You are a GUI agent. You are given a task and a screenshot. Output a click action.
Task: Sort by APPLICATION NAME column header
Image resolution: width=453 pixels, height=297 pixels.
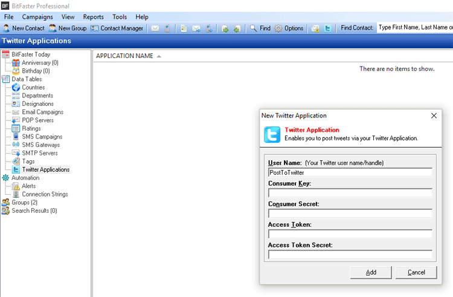point(124,56)
